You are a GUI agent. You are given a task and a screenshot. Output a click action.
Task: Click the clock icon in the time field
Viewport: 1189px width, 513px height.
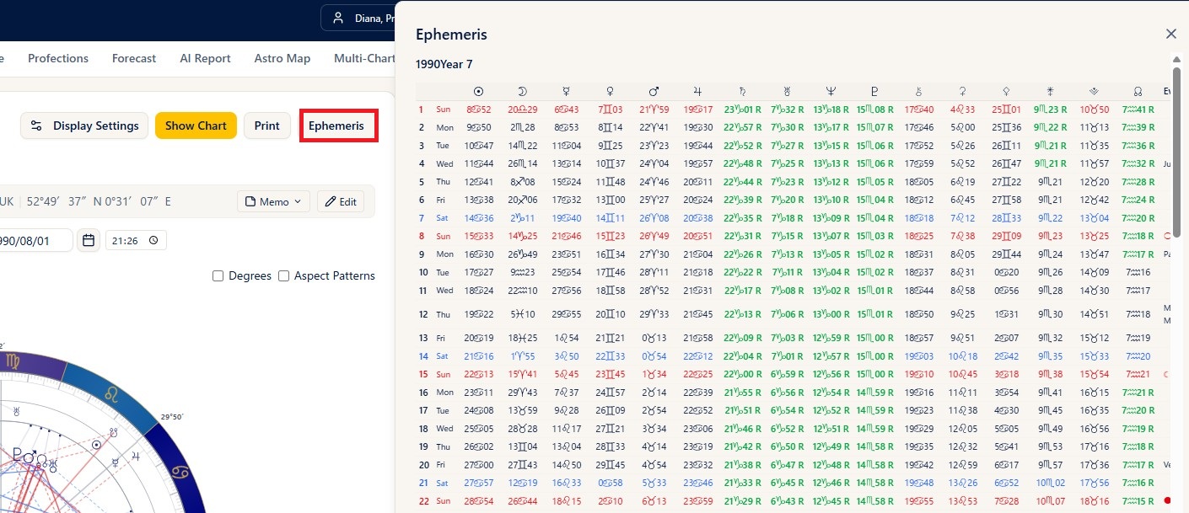click(x=153, y=240)
